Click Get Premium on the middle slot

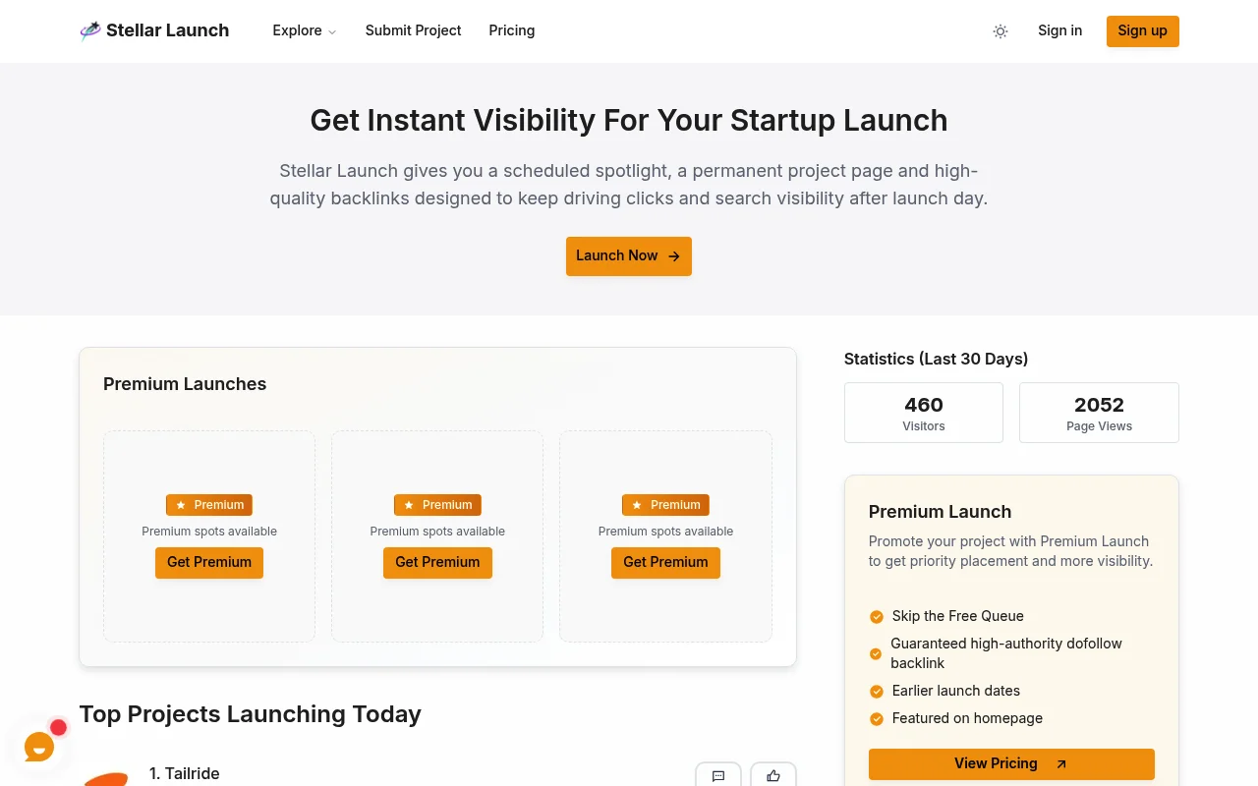pos(437,562)
